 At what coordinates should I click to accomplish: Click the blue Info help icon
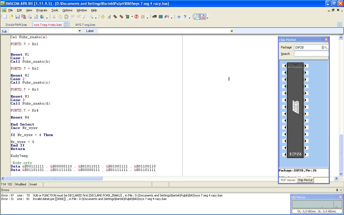pyautogui.click(x=179, y=17)
